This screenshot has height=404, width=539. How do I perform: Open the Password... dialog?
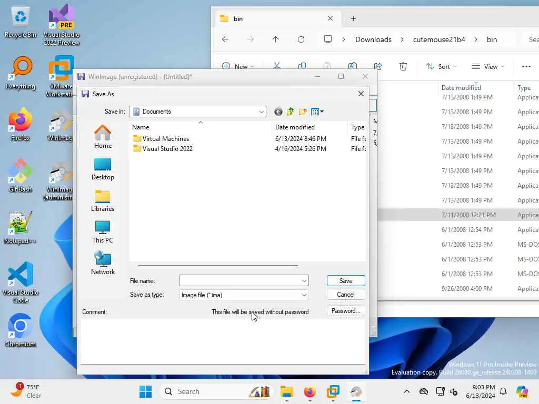[x=346, y=311]
